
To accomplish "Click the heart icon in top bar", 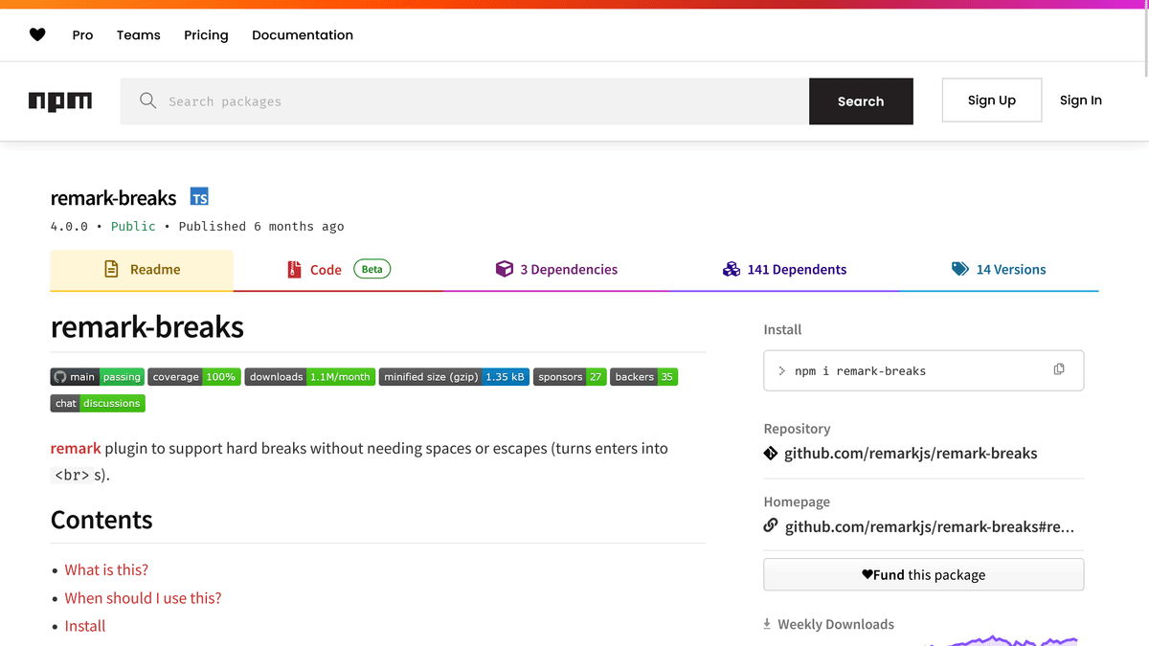I will pyautogui.click(x=37, y=34).
